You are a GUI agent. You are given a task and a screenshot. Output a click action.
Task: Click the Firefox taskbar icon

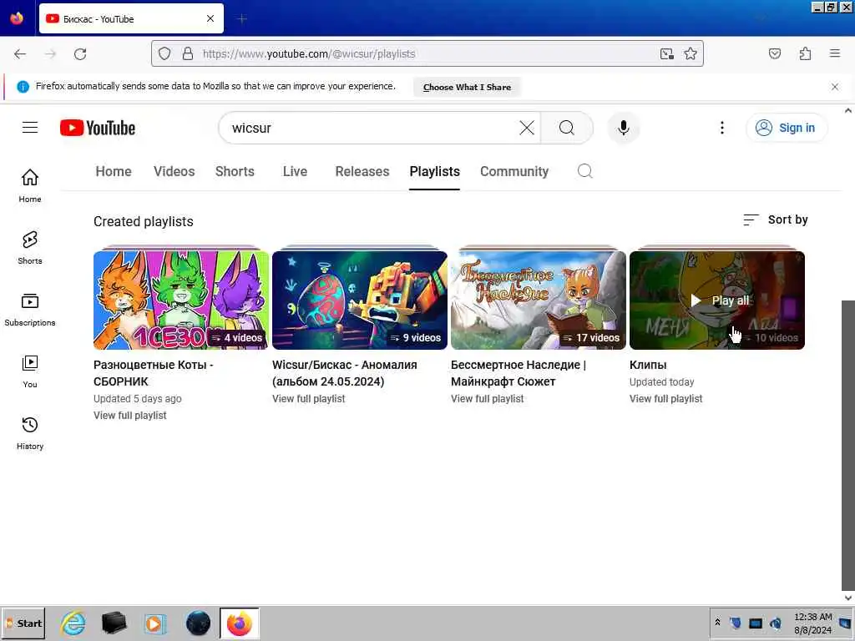tap(240, 623)
